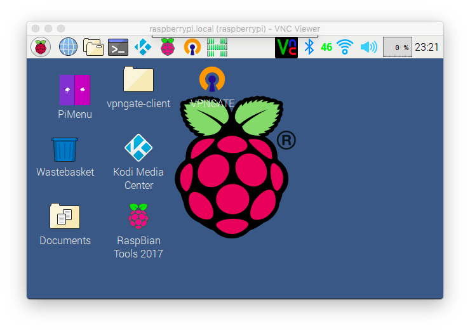Maximize the VNC Viewer window
470x331 pixels.
tap(61, 29)
